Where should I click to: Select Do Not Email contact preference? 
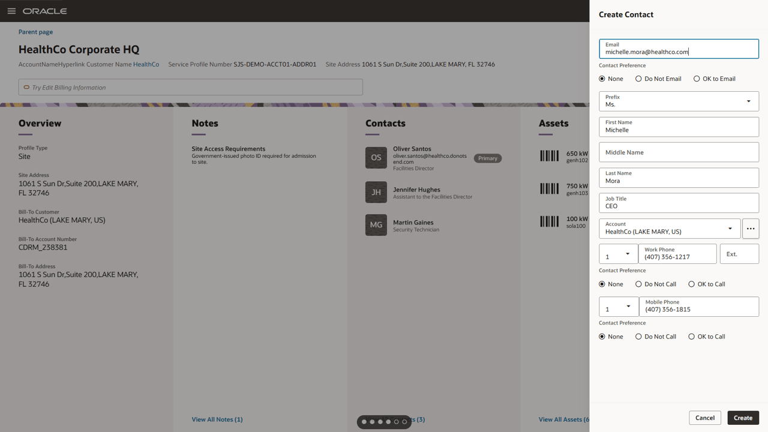tap(638, 79)
